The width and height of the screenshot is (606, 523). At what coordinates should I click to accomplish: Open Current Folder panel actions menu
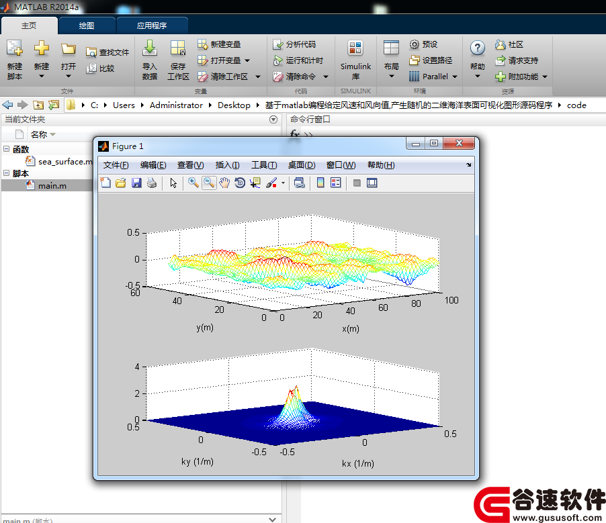[273, 120]
